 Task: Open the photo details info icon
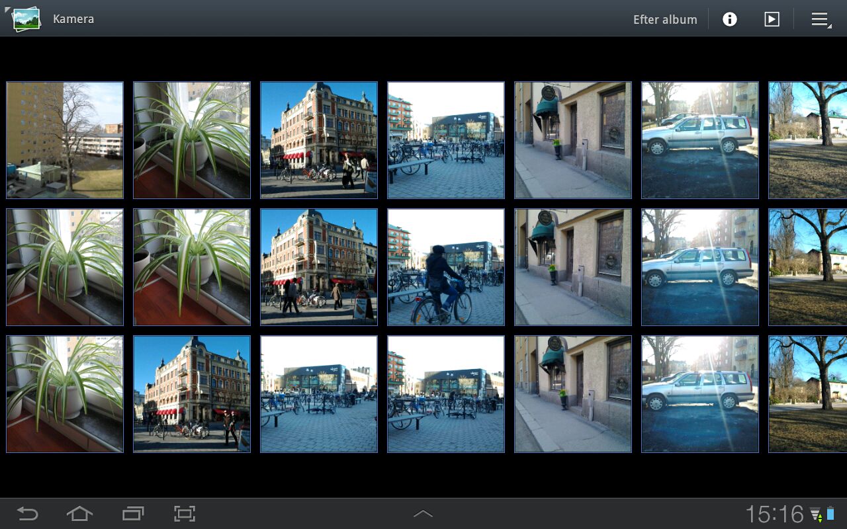[x=730, y=19]
